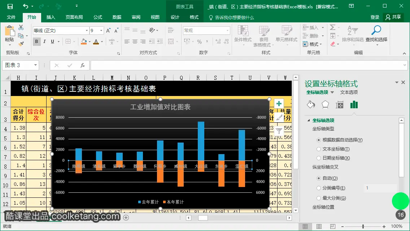Open Size & Properties tab in format pane

tap(339, 105)
